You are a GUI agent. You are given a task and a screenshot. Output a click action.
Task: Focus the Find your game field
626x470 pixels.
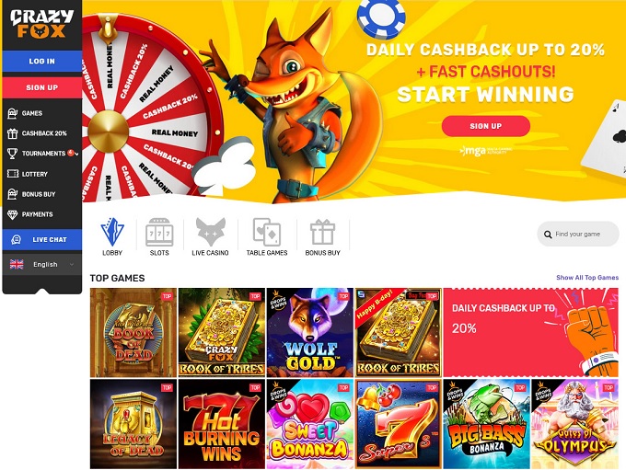[x=578, y=235]
